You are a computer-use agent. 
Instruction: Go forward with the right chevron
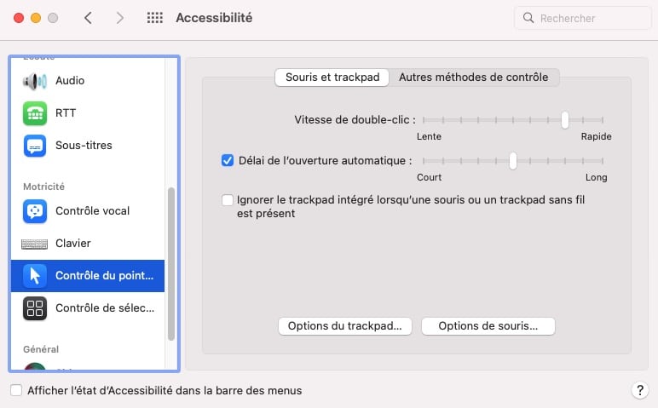(x=120, y=18)
